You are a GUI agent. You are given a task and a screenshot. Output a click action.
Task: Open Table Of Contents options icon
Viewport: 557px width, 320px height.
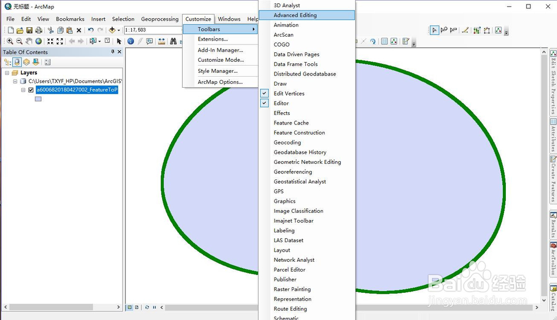click(47, 62)
